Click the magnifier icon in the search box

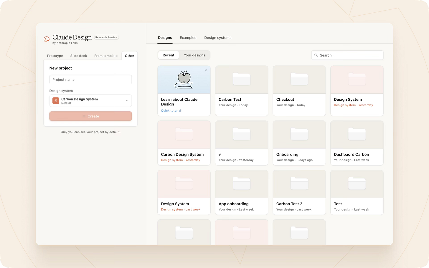[x=316, y=55]
